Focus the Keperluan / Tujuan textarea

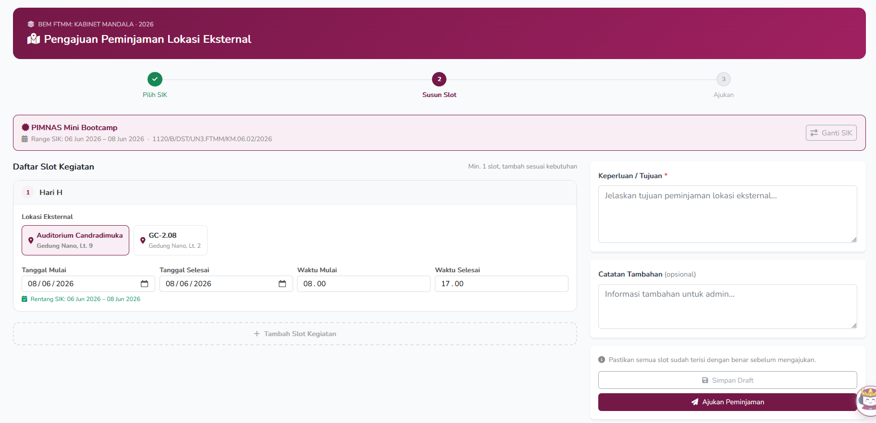tap(728, 214)
